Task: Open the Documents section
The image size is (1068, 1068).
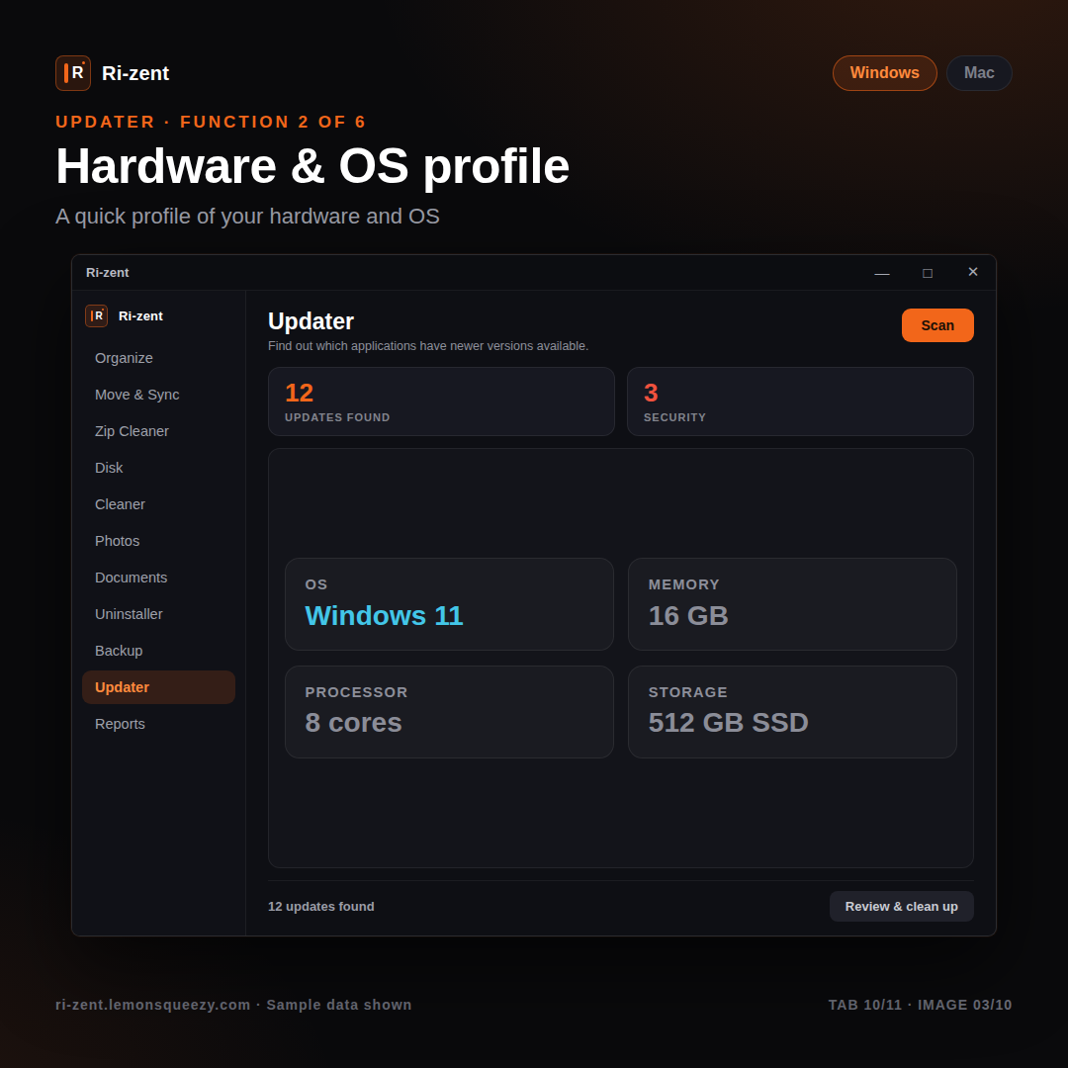Action: point(158,578)
